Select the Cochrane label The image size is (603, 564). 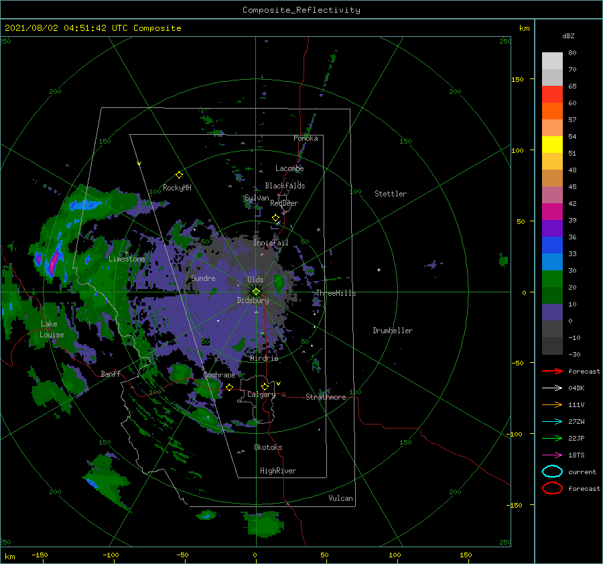pyautogui.click(x=219, y=375)
